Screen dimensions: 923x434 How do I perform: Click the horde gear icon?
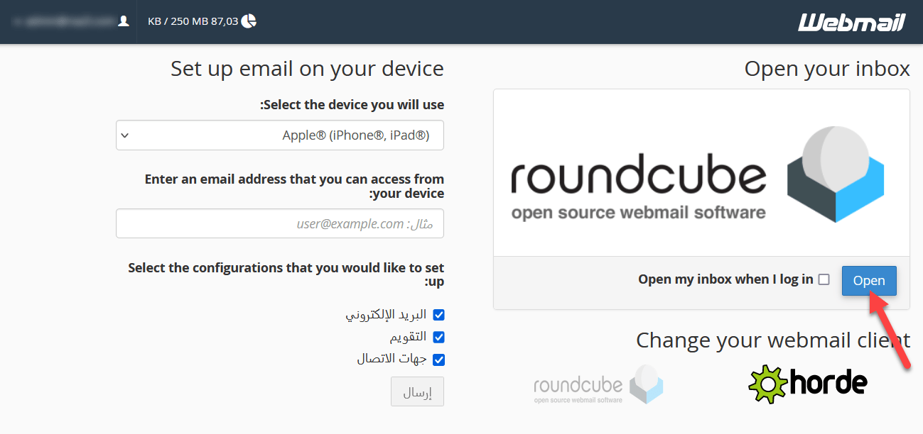(768, 384)
